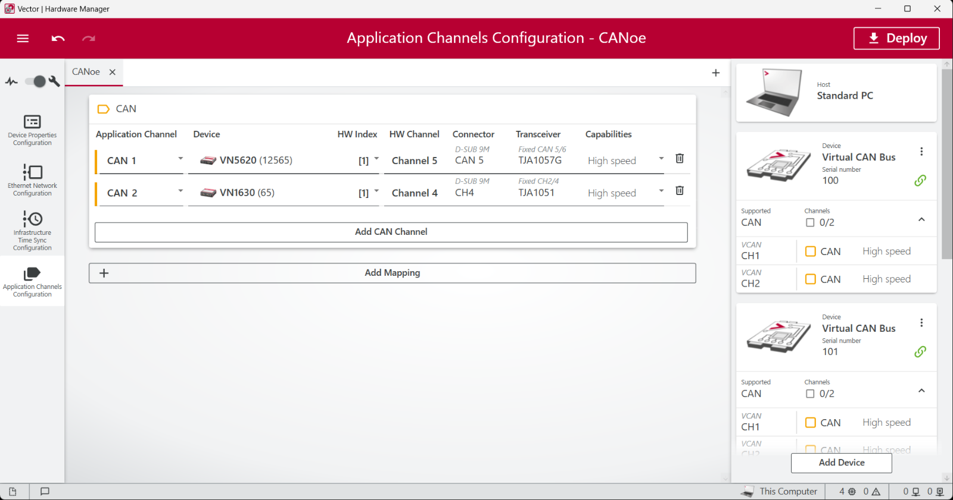Click the activity pulse monitor icon
This screenshot has height=500, width=953.
11,81
